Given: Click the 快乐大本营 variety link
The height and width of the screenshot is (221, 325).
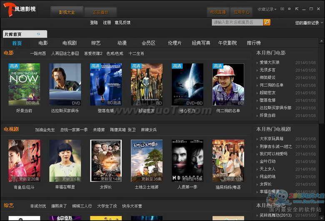Looking at the screenshot, I should 132,206.
